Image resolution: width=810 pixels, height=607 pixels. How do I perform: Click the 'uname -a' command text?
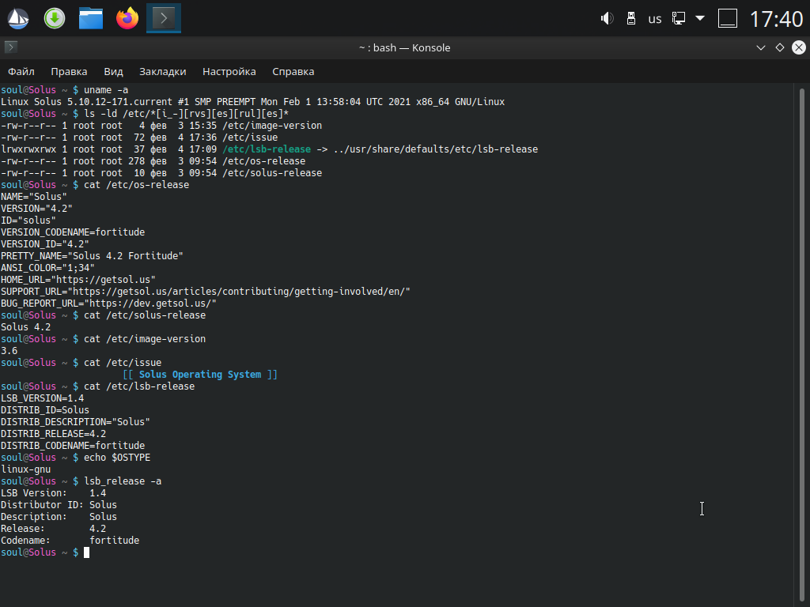pyautogui.click(x=106, y=90)
